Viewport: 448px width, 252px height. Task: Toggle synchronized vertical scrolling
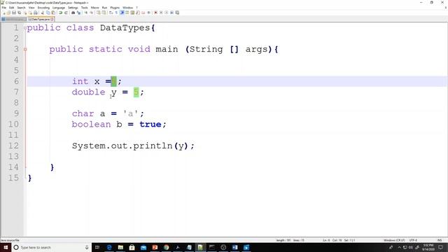[98, 13]
